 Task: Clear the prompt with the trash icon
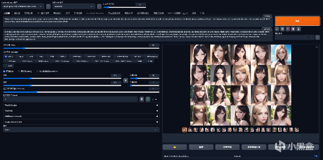pyautogui.click(x=282, y=29)
